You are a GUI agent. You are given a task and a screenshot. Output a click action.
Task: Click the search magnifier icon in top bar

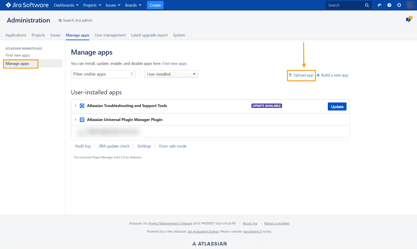367,5
